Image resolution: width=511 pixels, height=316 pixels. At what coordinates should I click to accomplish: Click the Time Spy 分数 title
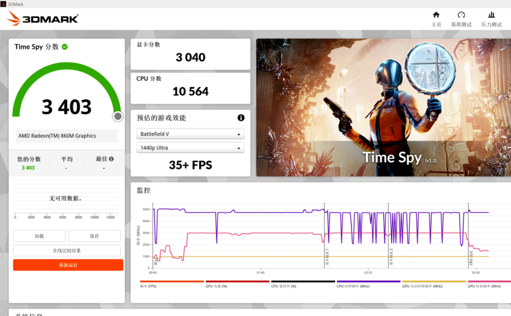36,47
